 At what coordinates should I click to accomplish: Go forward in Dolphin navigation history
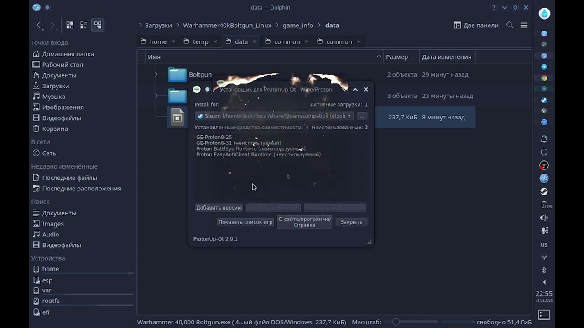(x=53, y=26)
